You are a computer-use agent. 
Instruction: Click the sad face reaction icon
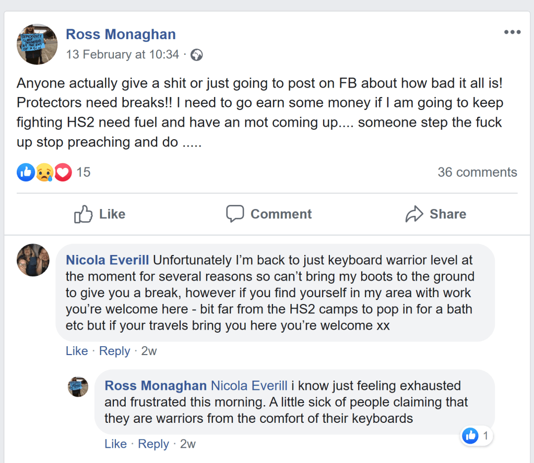coord(44,172)
